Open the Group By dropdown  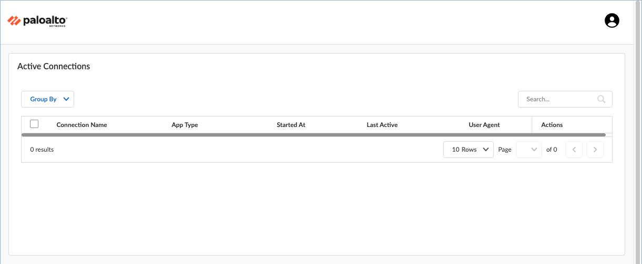click(47, 99)
